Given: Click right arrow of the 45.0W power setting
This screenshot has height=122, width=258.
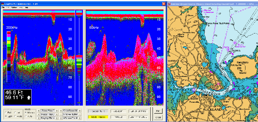Looking at the screenshot, I should coord(80,115).
